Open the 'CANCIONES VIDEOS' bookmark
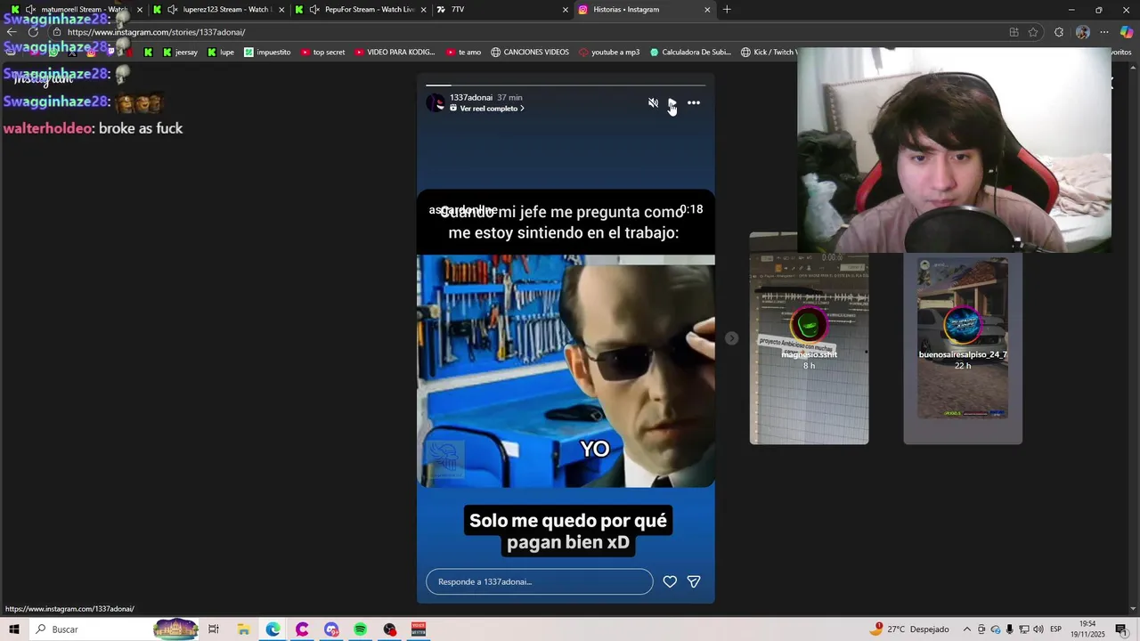Viewport: 1140px width, 641px height. (x=530, y=53)
